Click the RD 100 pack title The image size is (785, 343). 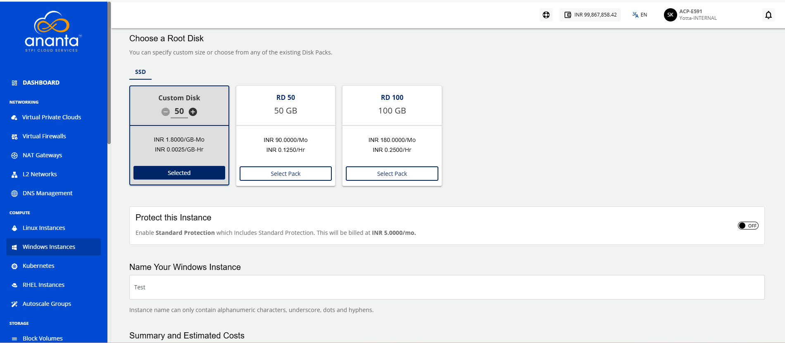[x=392, y=98]
